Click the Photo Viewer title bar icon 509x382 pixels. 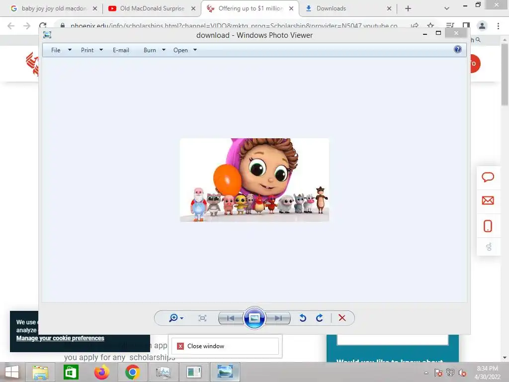pyautogui.click(x=47, y=35)
